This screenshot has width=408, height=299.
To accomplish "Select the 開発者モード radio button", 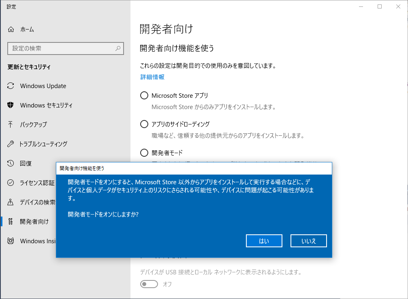I will (x=144, y=153).
